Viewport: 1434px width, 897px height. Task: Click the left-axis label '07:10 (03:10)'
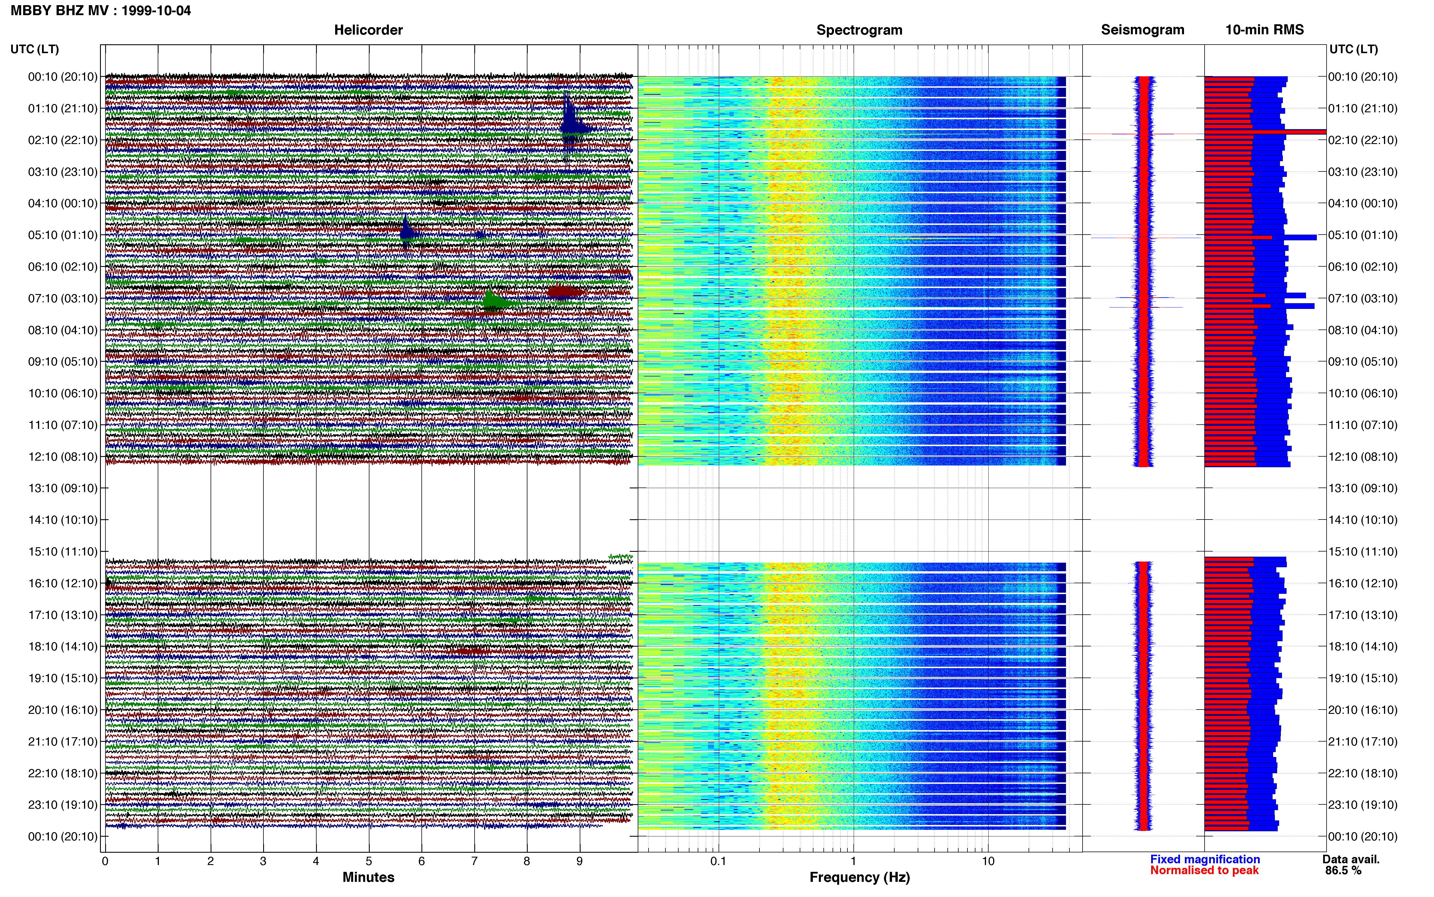coord(63,298)
